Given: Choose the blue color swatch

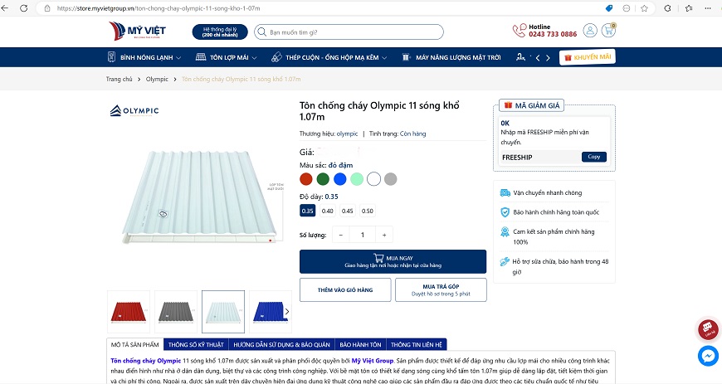Looking at the screenshot, I should (x=339, y=179).
